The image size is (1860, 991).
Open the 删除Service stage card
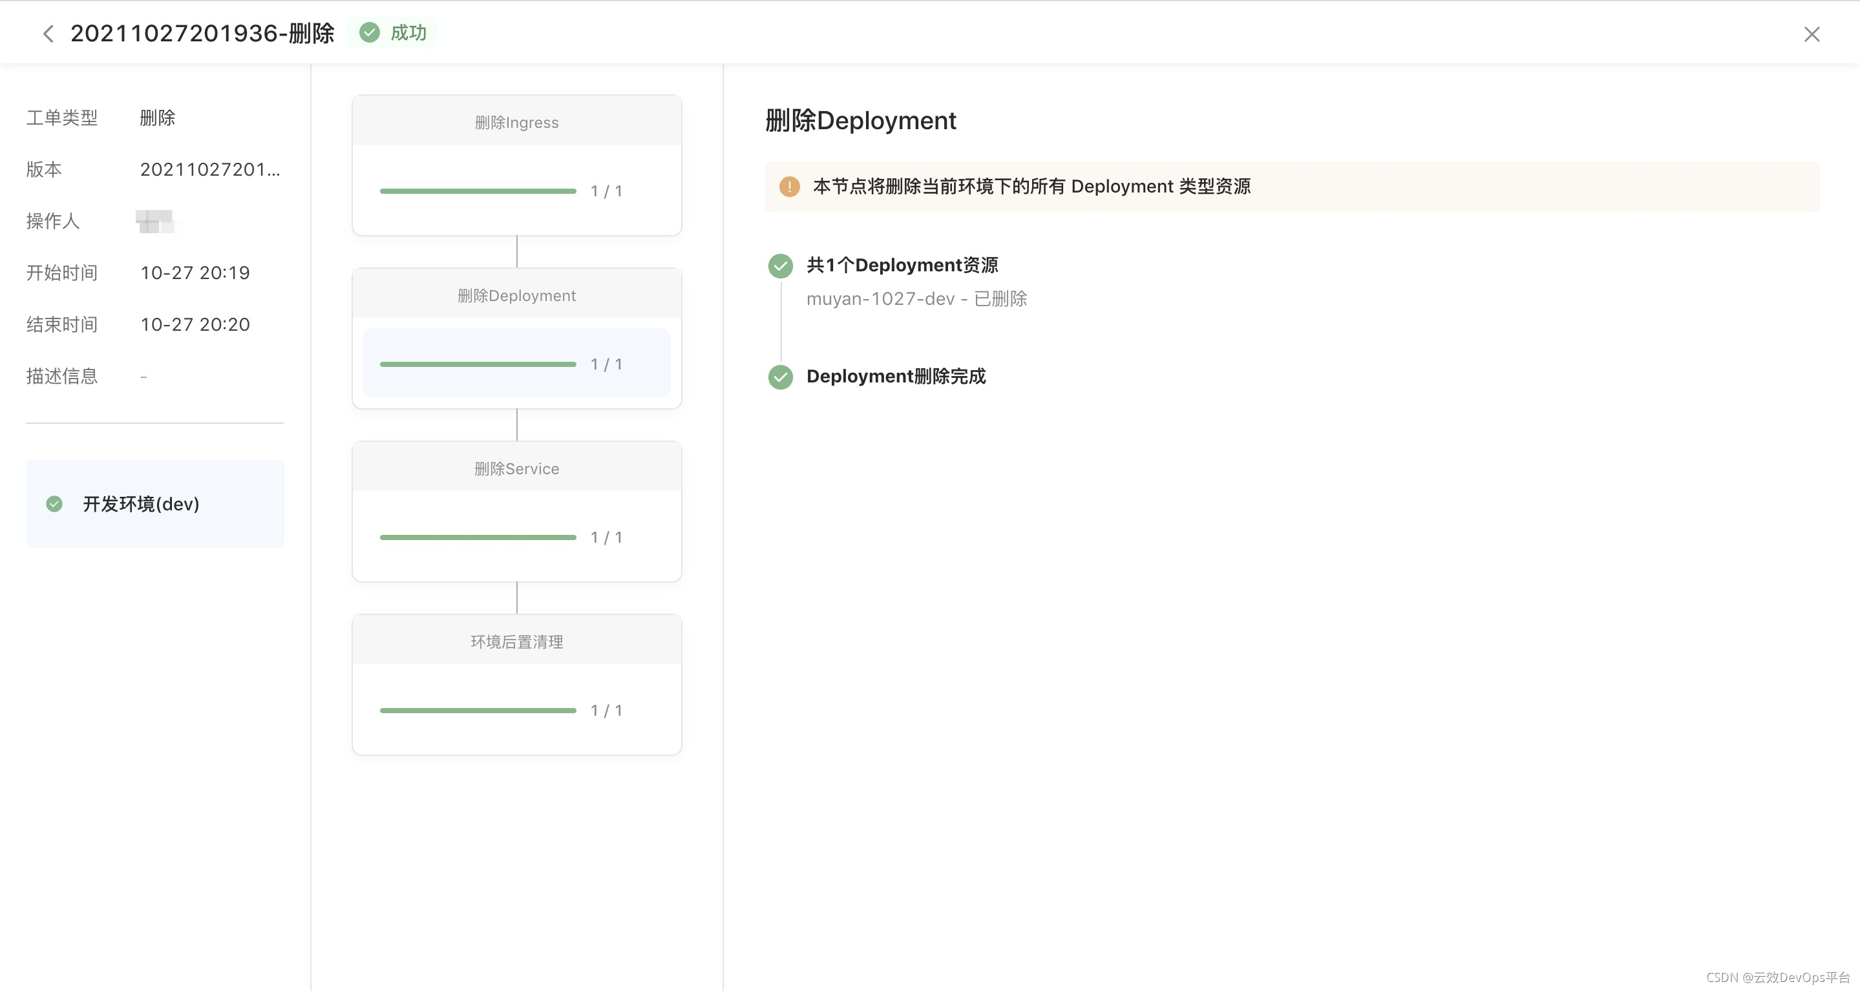coord(517,512)
